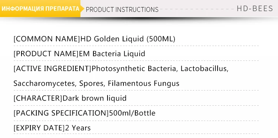Select the COMMON NAME label
Viewport: 278px width, 138px height.
(x=47, y=39)
